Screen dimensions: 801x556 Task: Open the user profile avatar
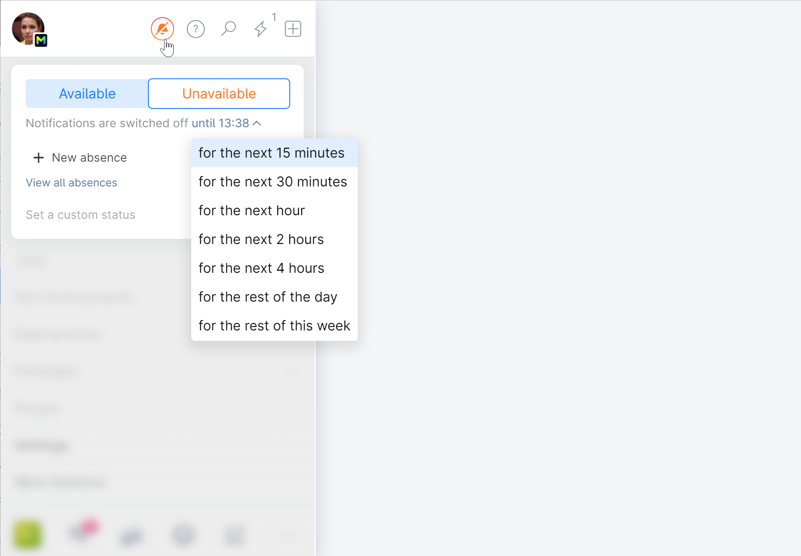(x=27, y=28)
